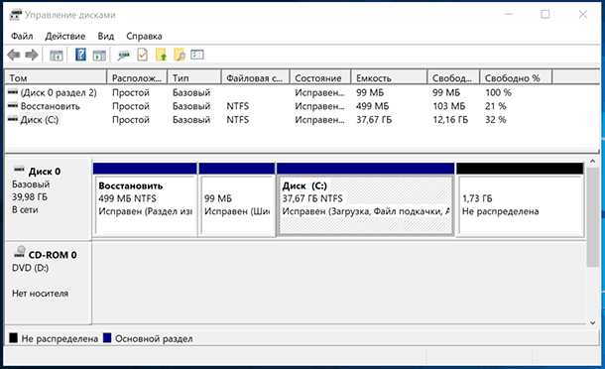The width and height of the screenshot is (605, 369).
Task: Sort by the Состояние column header
Action: 320,77
